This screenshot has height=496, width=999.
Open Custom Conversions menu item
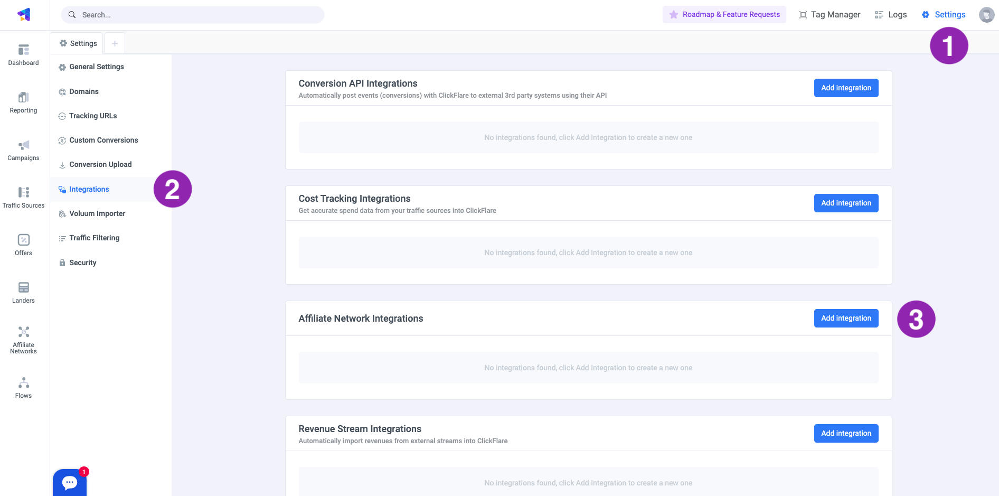click(111, 141)
